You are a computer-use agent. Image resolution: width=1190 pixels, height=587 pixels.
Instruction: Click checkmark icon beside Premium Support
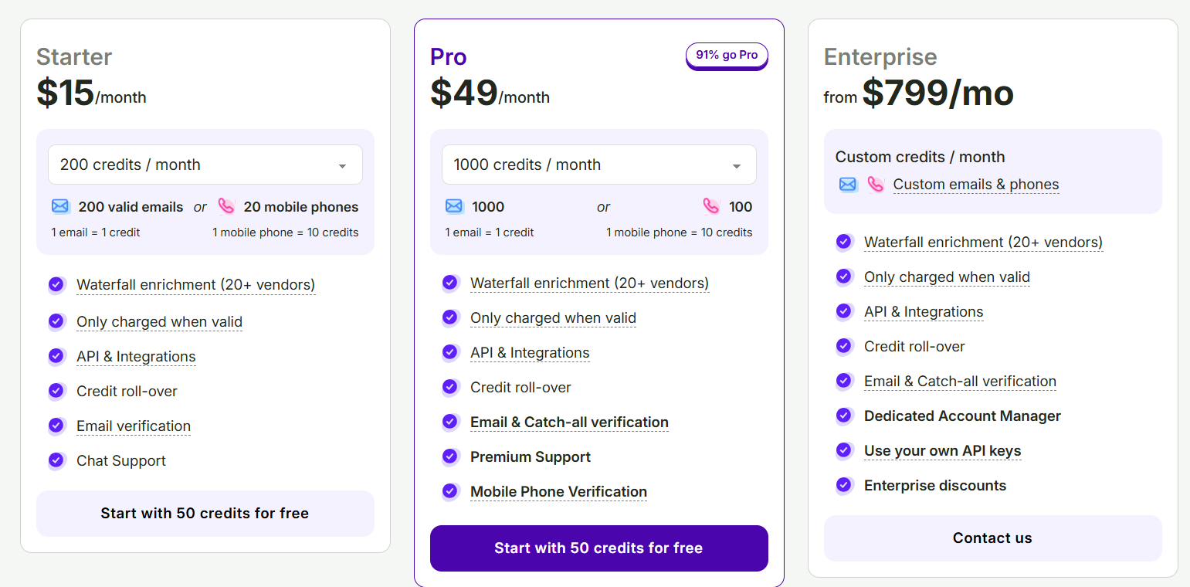click(450, 456)
